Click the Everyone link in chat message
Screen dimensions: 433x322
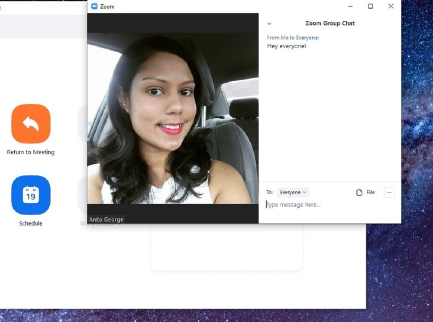pyautogui.click(x=307, y=38)
